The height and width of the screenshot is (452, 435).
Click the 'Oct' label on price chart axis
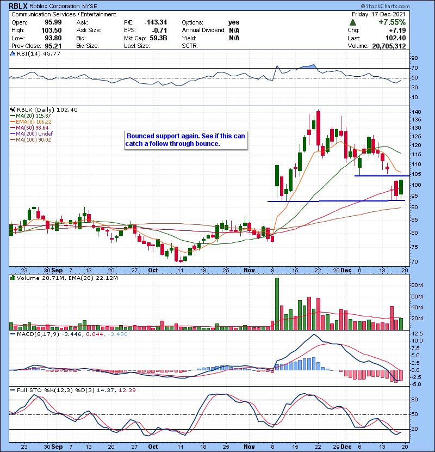pos(153,270)
